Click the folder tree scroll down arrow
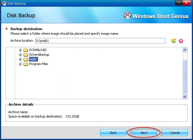Viewport: 193px width, 140px height. click(x=185, y=96)
